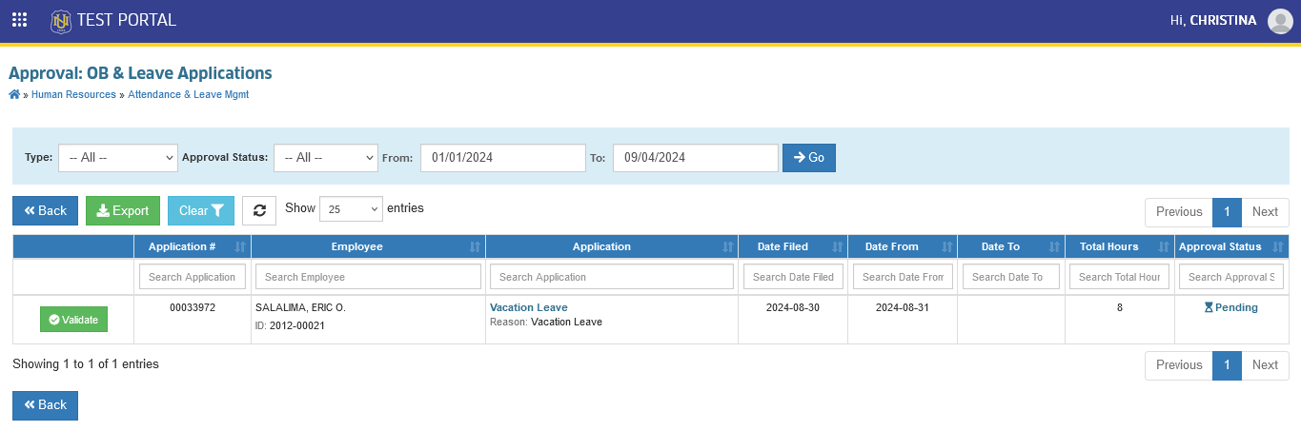Focus the From date field
The height and width of the screenshot is (431, 1301).
click(502, 158)
